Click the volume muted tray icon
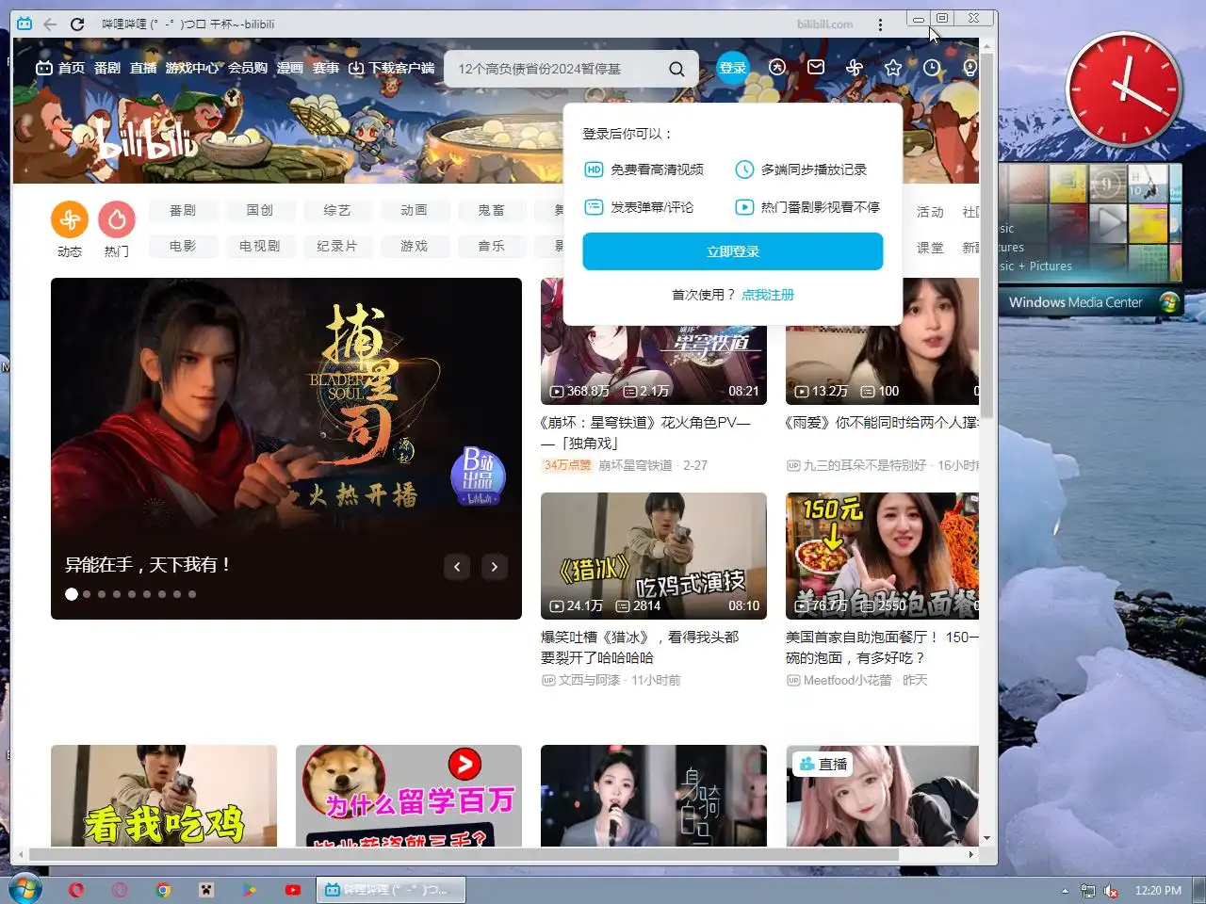Screen dimensions: 1206x904 pyautogui.click(x=1111, y=891)
